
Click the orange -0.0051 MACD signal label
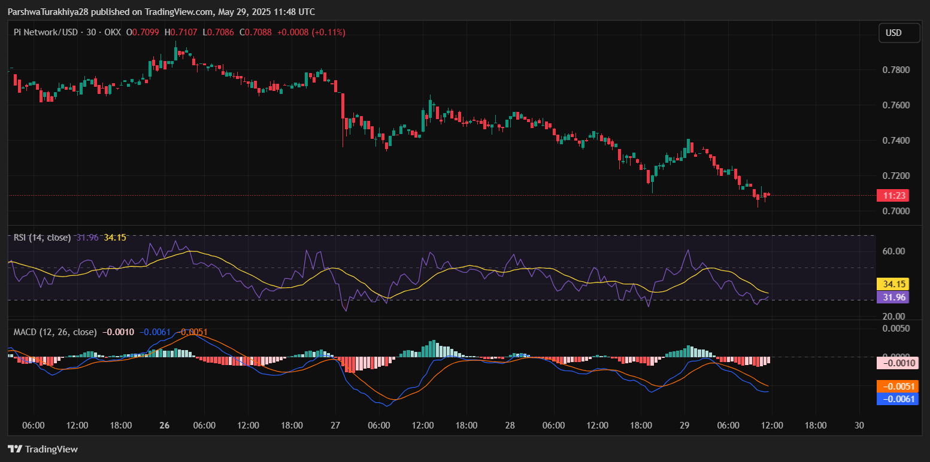click(x=896, y=387)
